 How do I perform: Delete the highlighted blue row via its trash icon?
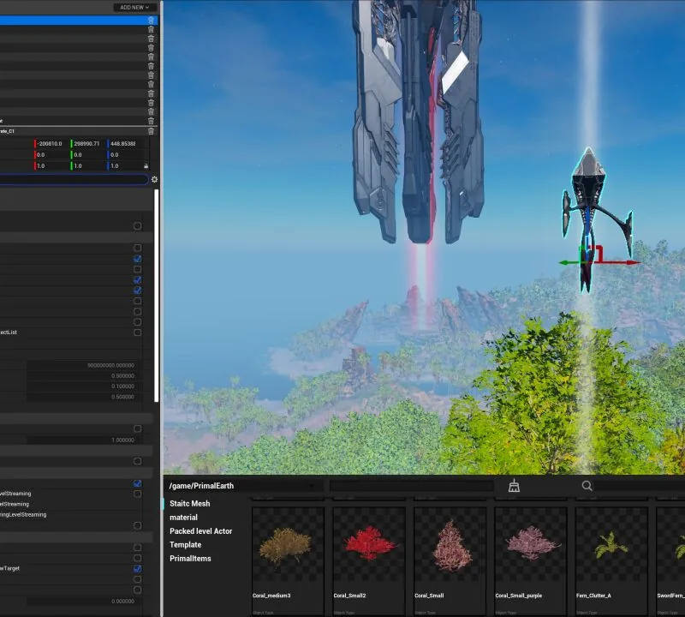pyautogui.click(x=151, y=20)
